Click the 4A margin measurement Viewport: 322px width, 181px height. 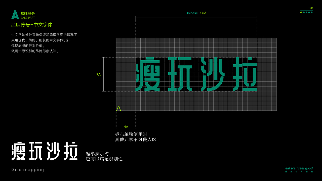[x=126, y=127]
